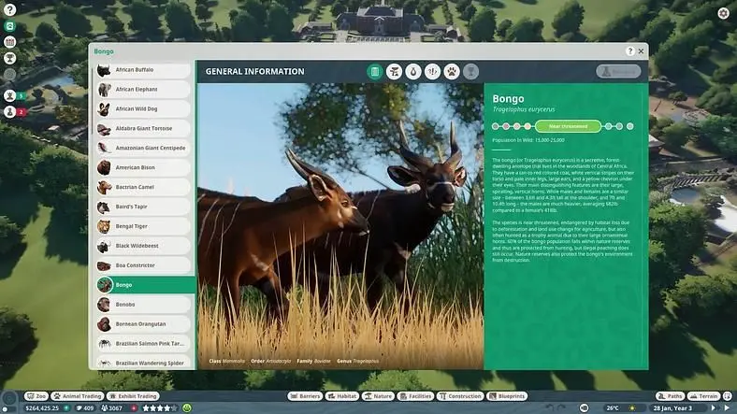Open the Facilities build menu
737x414 pixels.
415,396
